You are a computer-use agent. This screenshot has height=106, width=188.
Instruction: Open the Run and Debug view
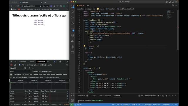[x=73, y=24]
